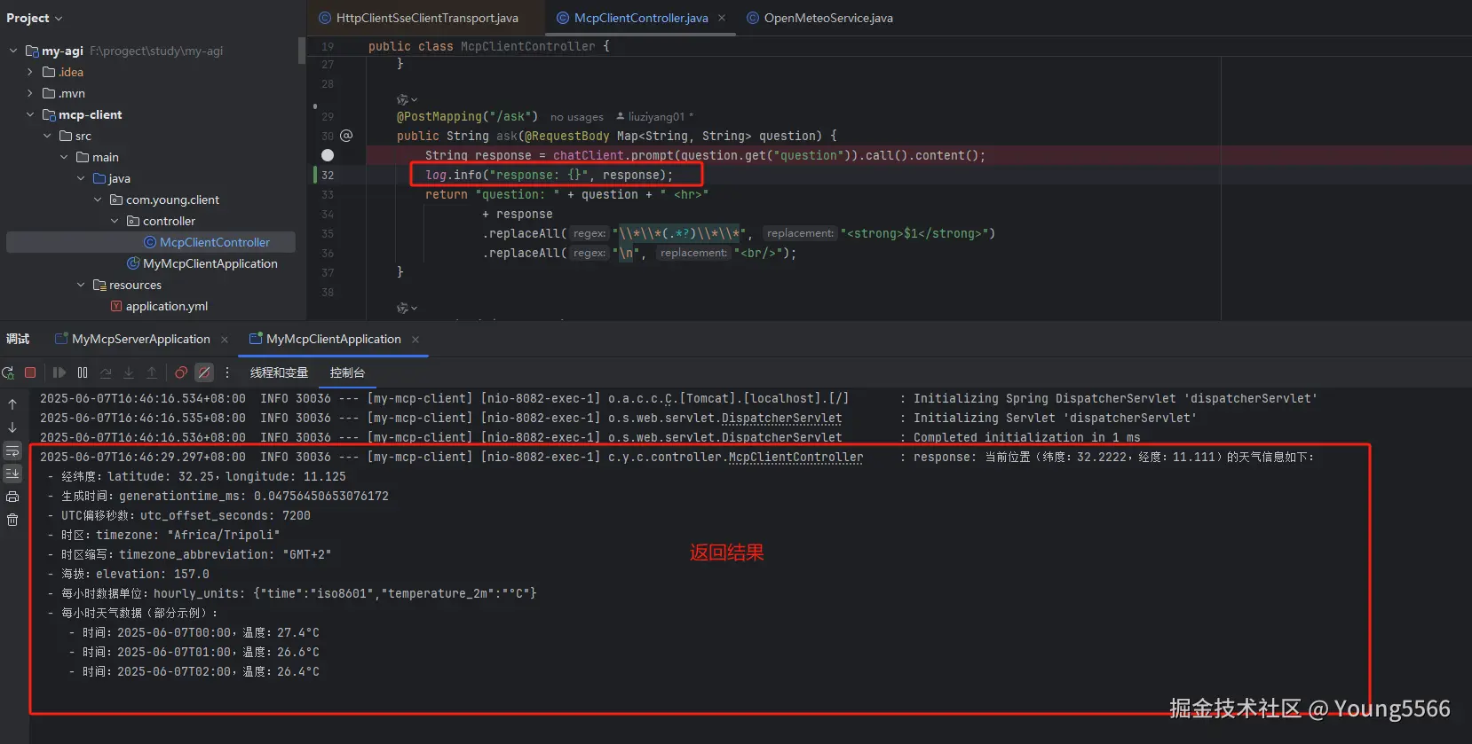This screenshot has height=744, width=1472.
Task: Collapse the mcp-client module
Action: coord(30,114)
